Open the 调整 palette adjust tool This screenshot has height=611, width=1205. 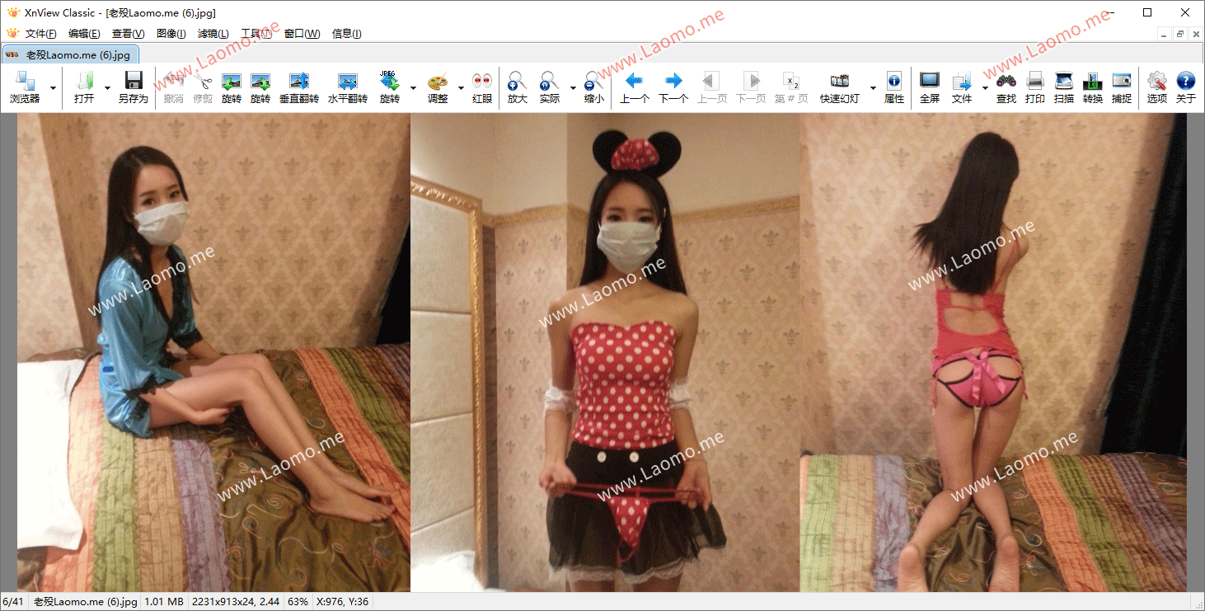tap(438, 87)
